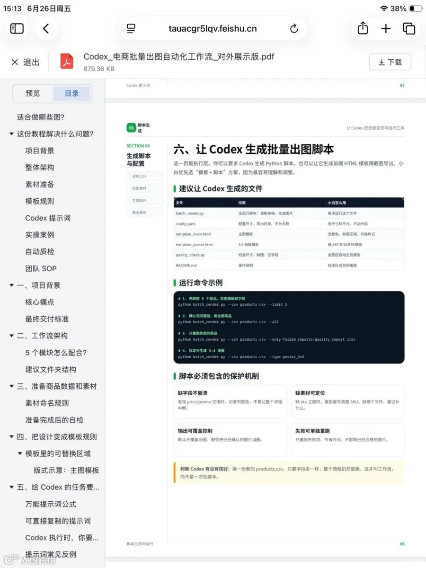Click the green 06 badge on the page
This screenshot has height=568, width=426.
pyautogui.click(x=131, y=128)
